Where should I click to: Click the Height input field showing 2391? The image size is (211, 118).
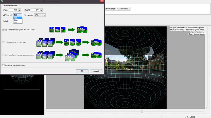point(36,10)
